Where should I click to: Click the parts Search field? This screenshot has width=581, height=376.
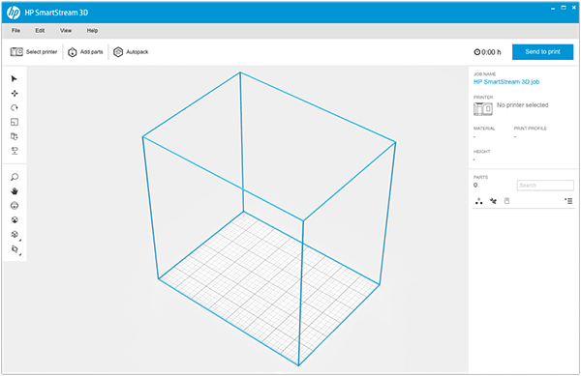pos(545,186)
